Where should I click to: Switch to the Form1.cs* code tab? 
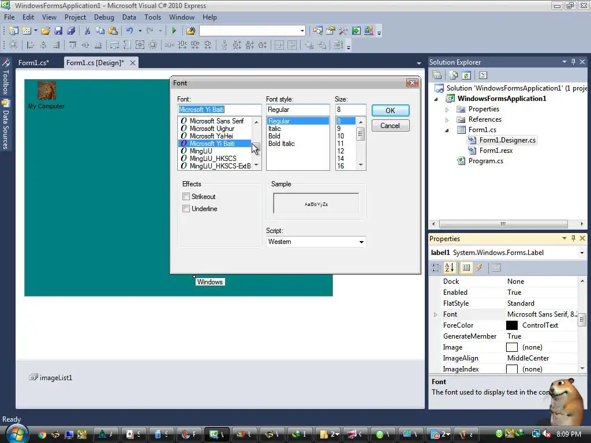point(33,62)
